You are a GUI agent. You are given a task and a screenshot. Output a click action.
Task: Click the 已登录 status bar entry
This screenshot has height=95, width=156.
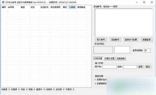coord(15,89)
